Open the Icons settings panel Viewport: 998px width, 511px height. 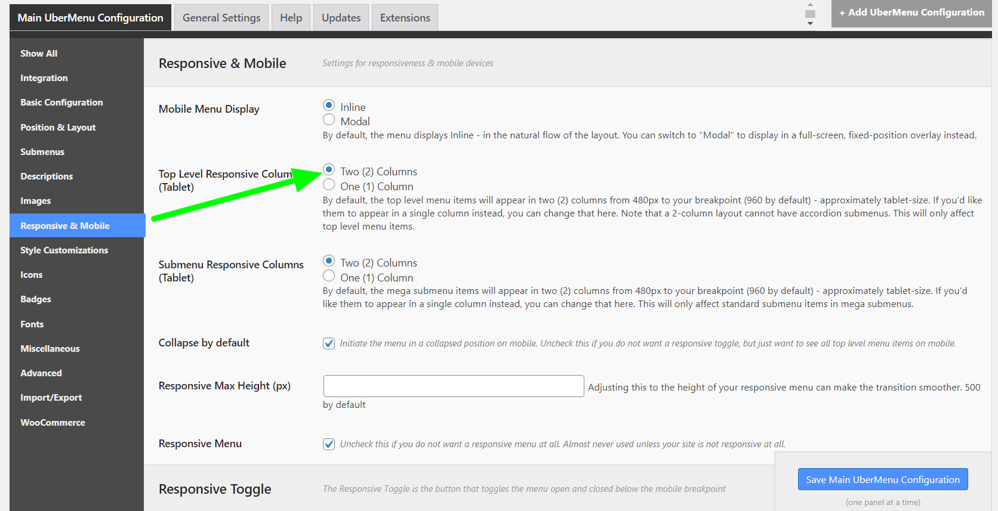[x=32, y=275]
